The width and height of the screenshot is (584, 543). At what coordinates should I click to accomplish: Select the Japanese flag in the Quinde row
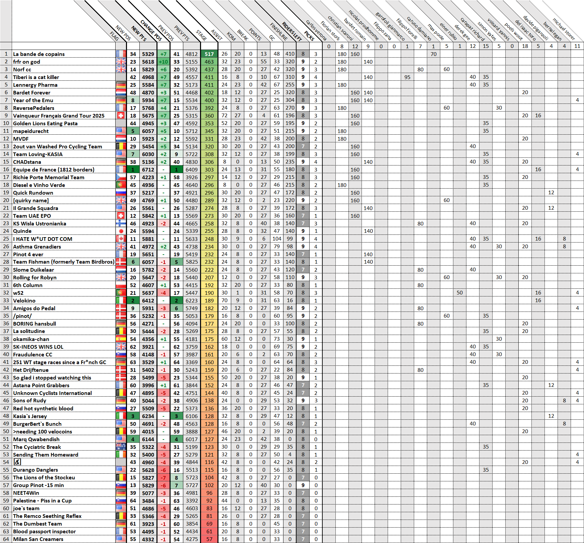point(121,231)
